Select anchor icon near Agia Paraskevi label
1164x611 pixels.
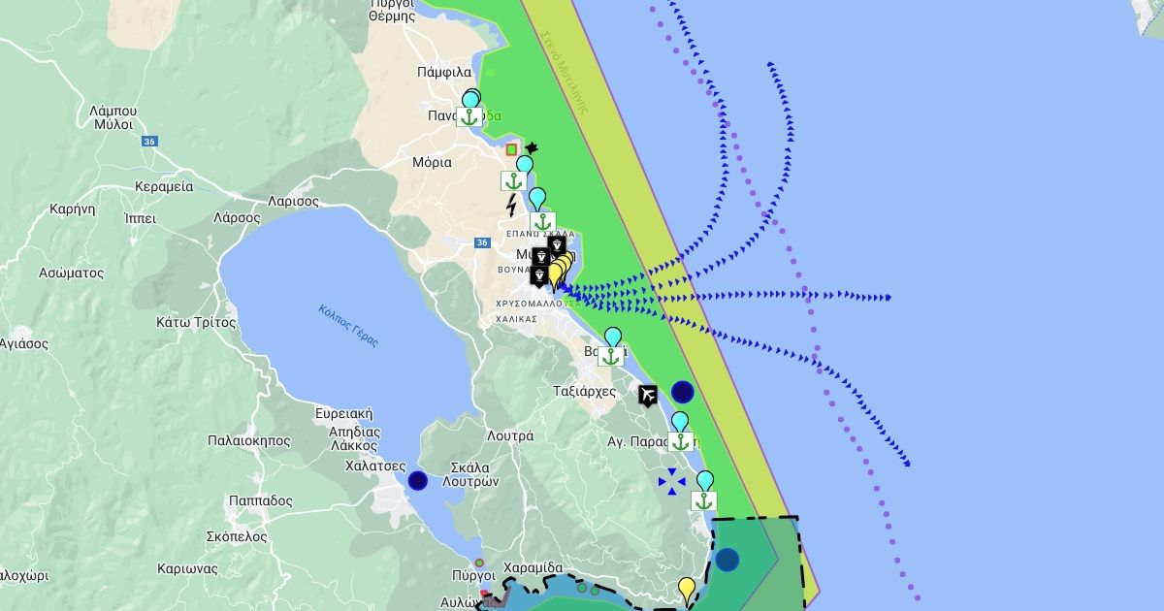coord(680,442)
